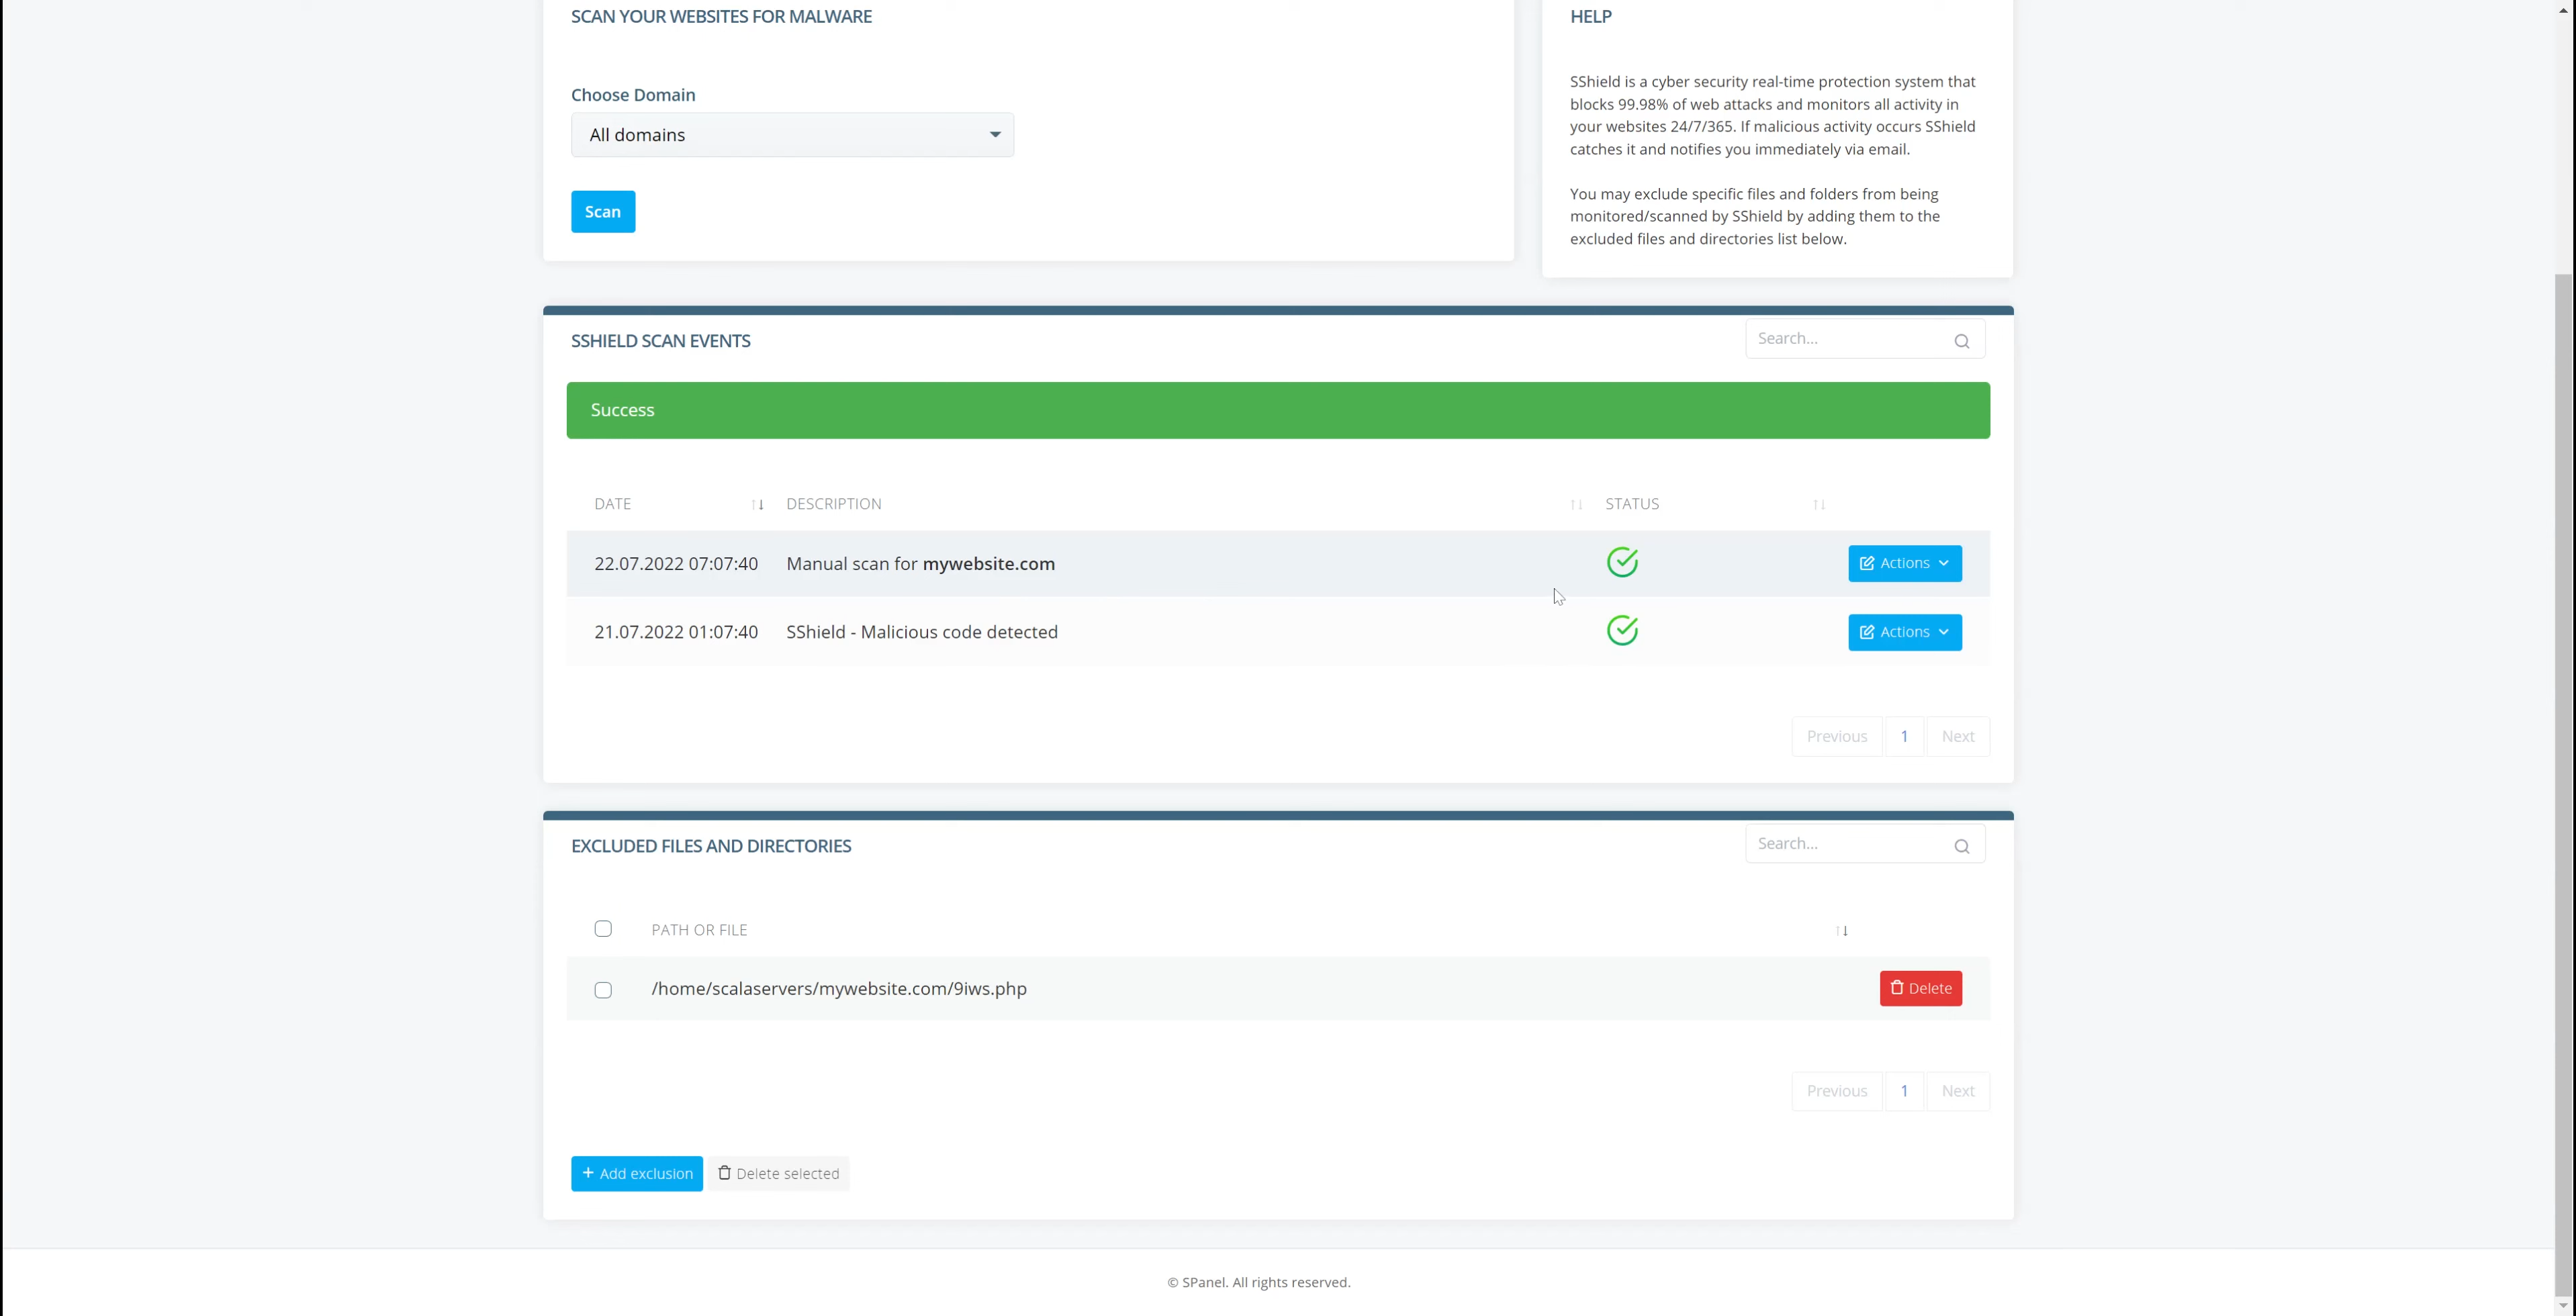Click the DATE column header
2576x1316 pixels.
612,505
